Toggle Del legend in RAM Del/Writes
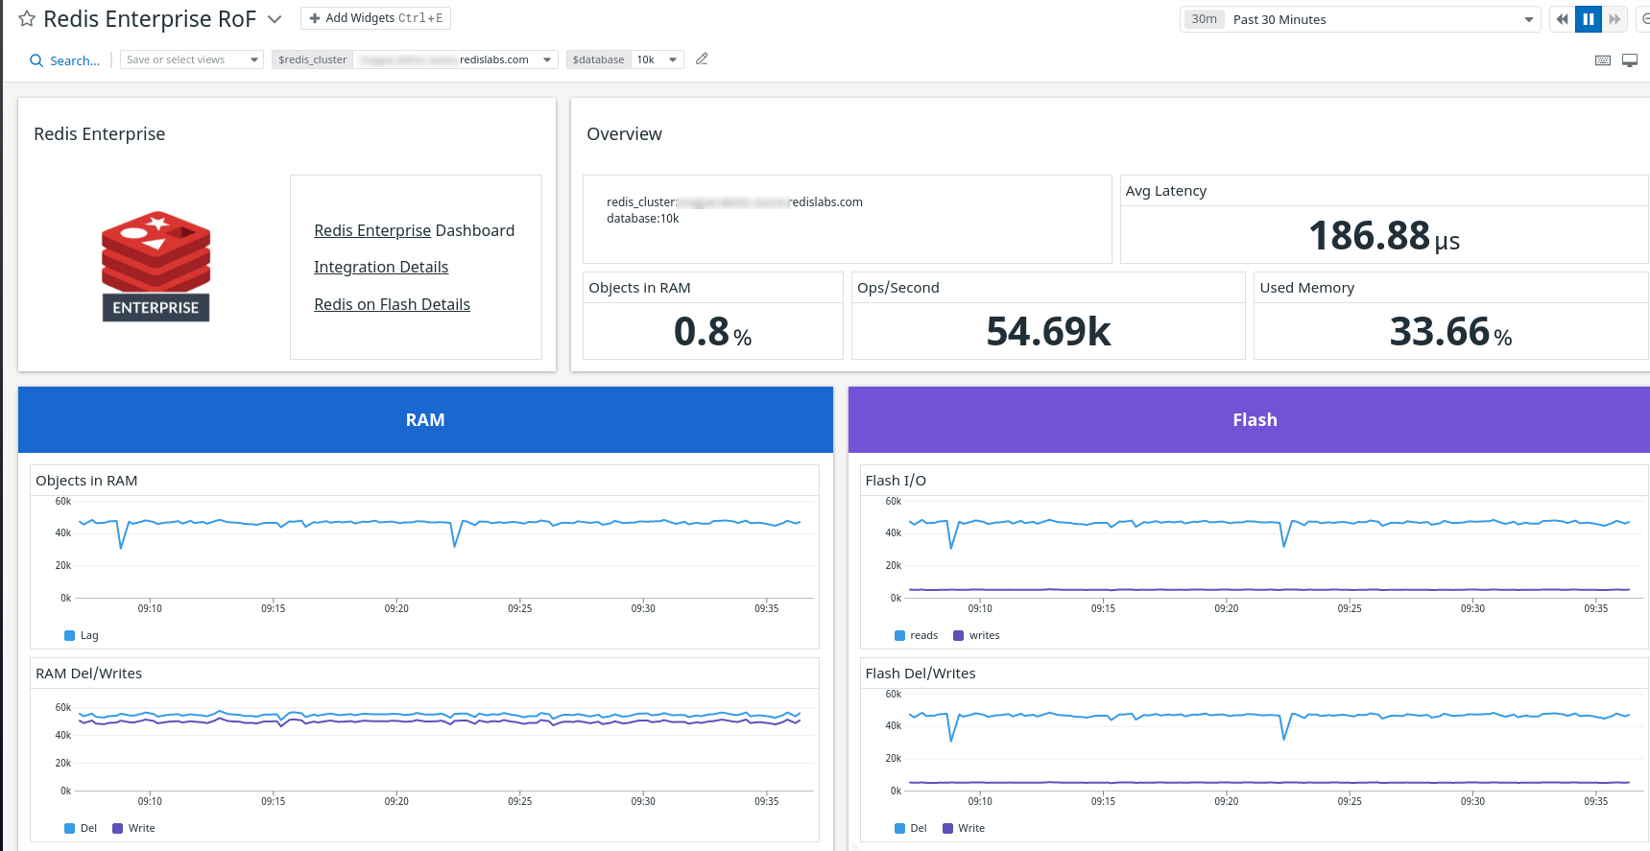 [81, 828]
